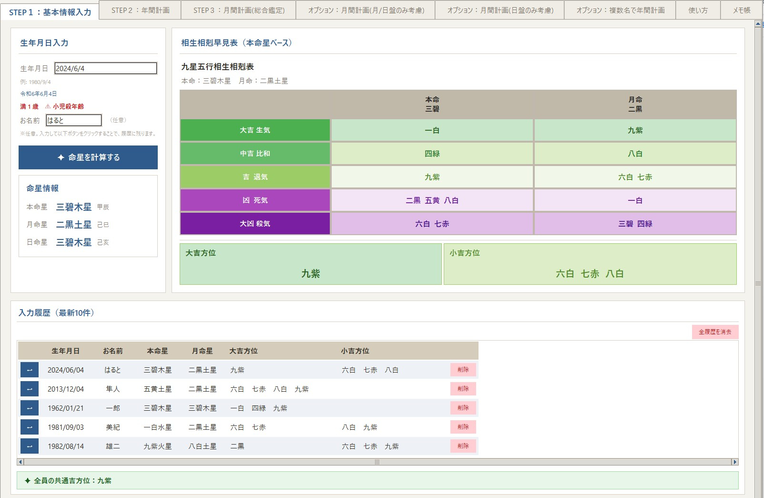Select the 中吉 比和 row header
This screenshot has height=498, width=764.
255,154
